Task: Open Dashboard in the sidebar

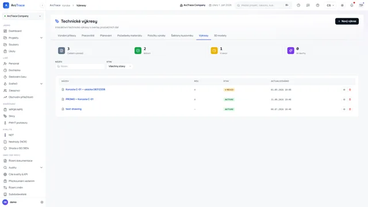Action: point(15,31)
